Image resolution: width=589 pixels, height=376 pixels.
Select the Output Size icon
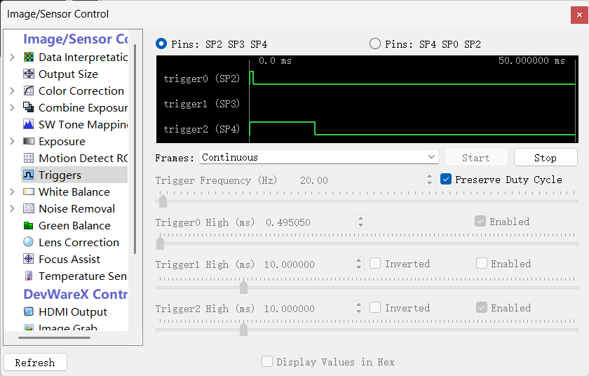(29, 74)
